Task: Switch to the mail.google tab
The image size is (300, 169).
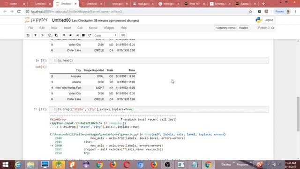Action: [143, 4]
